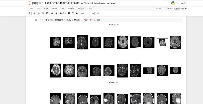Rename notebook brain-tumor-detection-k-folds title
The image size is (203, 104).
point(62,3)
